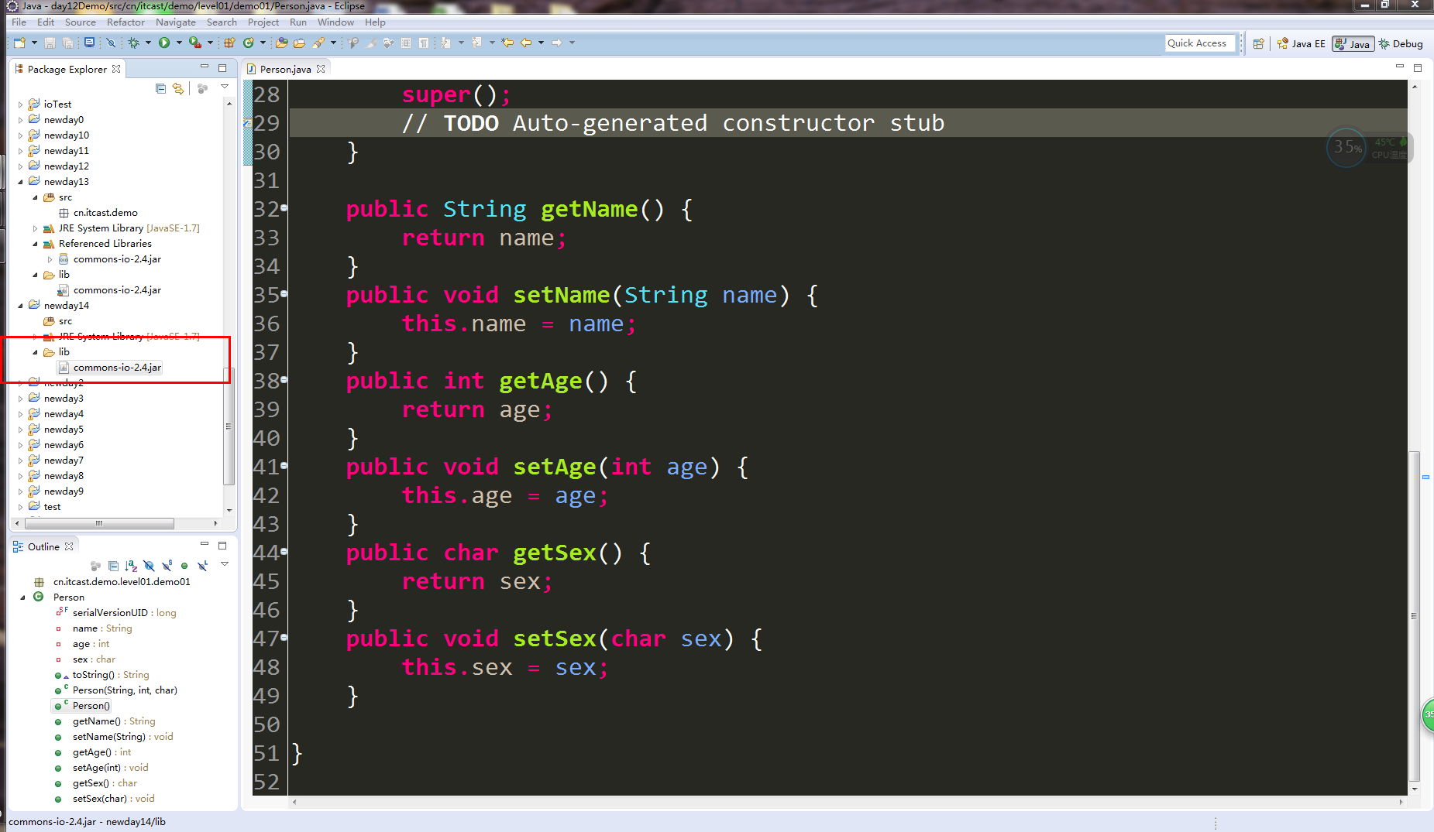Toggle Skip All Breakpoints
The height and width of the screenshot is (832, 1434).
[111, 43]
